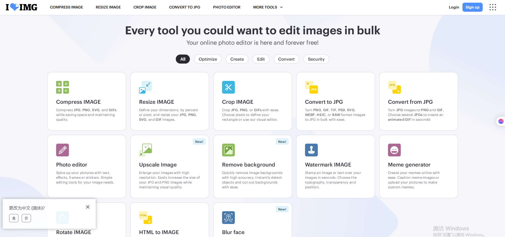Click the Photo editor description text

(x=85, y=178)
